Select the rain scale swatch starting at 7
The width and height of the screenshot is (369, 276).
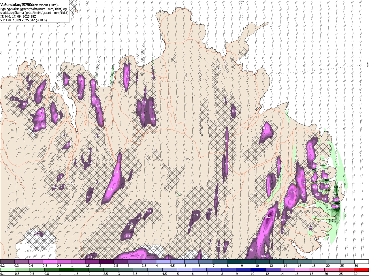(x=214, y=270)
